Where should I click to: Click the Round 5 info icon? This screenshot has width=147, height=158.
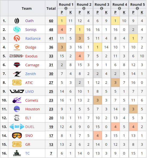pyautogui.click(x=137, y=8)
